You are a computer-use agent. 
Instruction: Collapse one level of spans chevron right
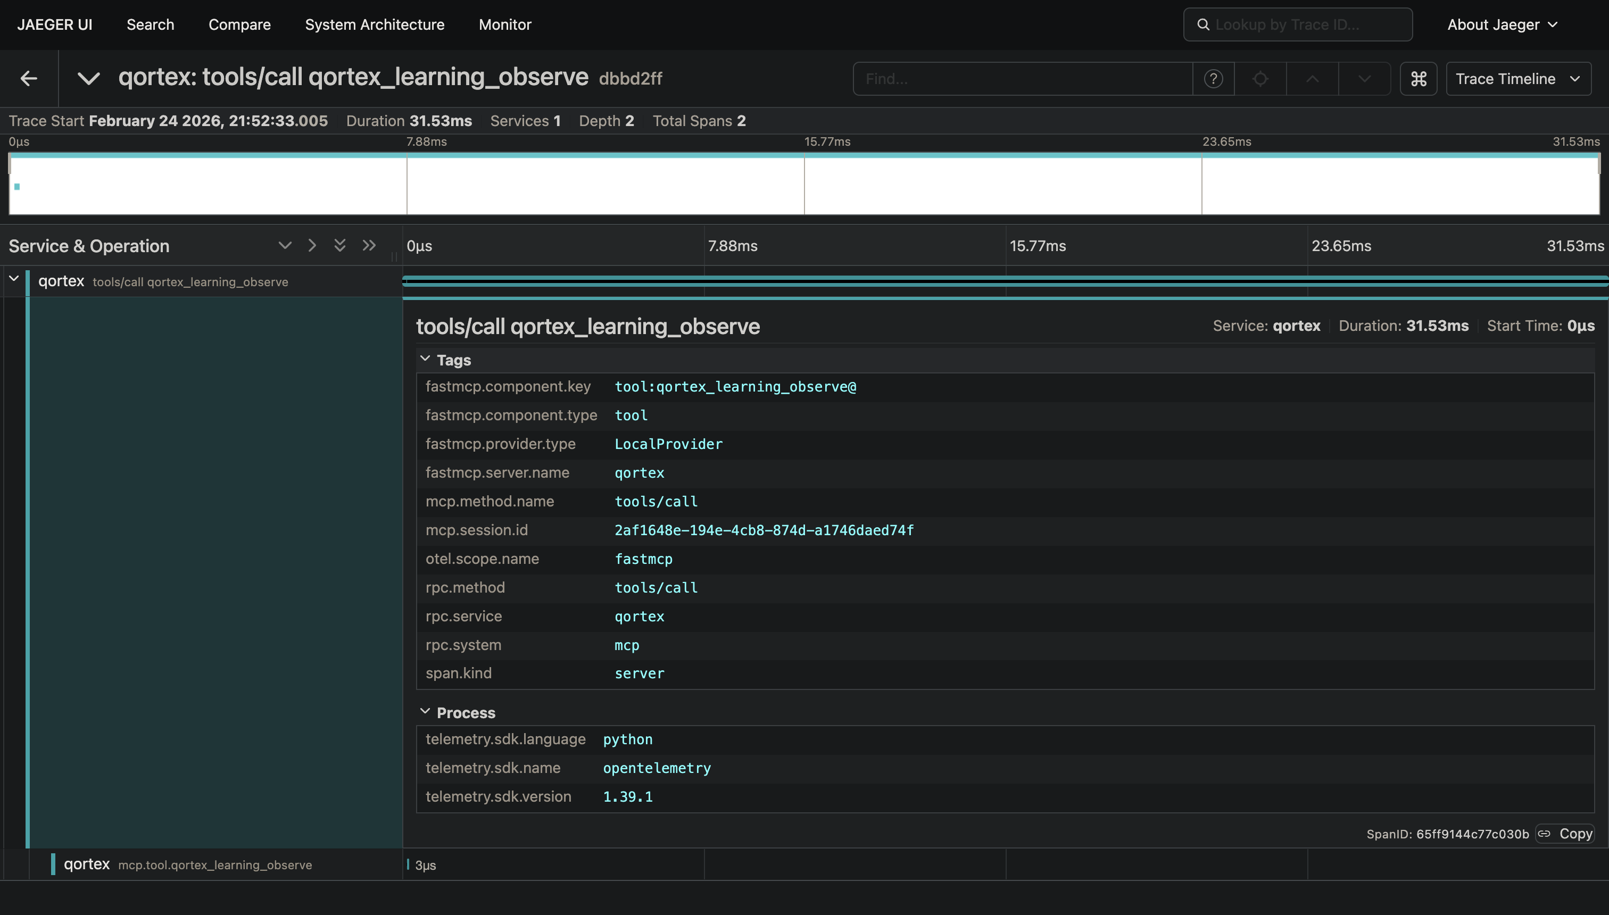tap(312, 245)
